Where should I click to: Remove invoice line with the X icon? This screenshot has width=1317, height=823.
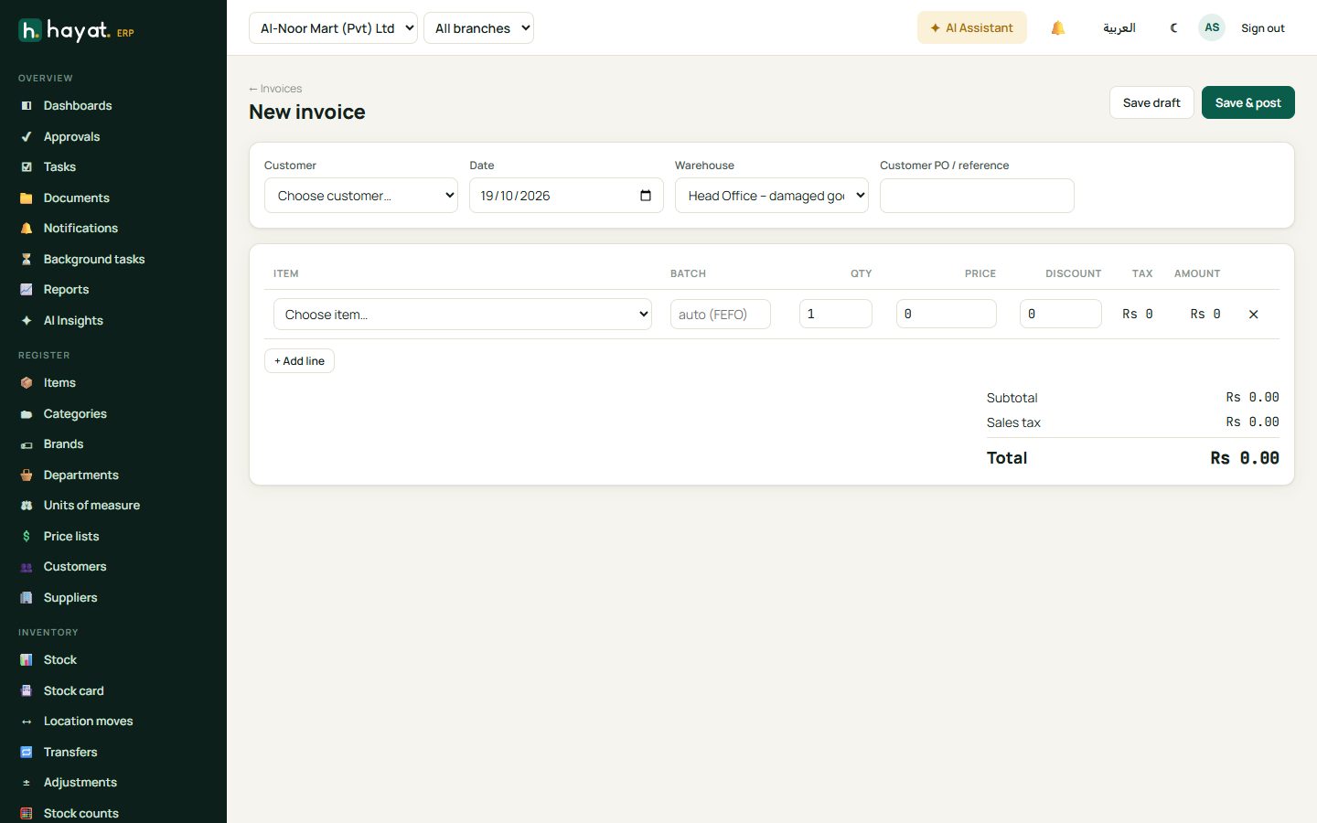point(1253,315)
